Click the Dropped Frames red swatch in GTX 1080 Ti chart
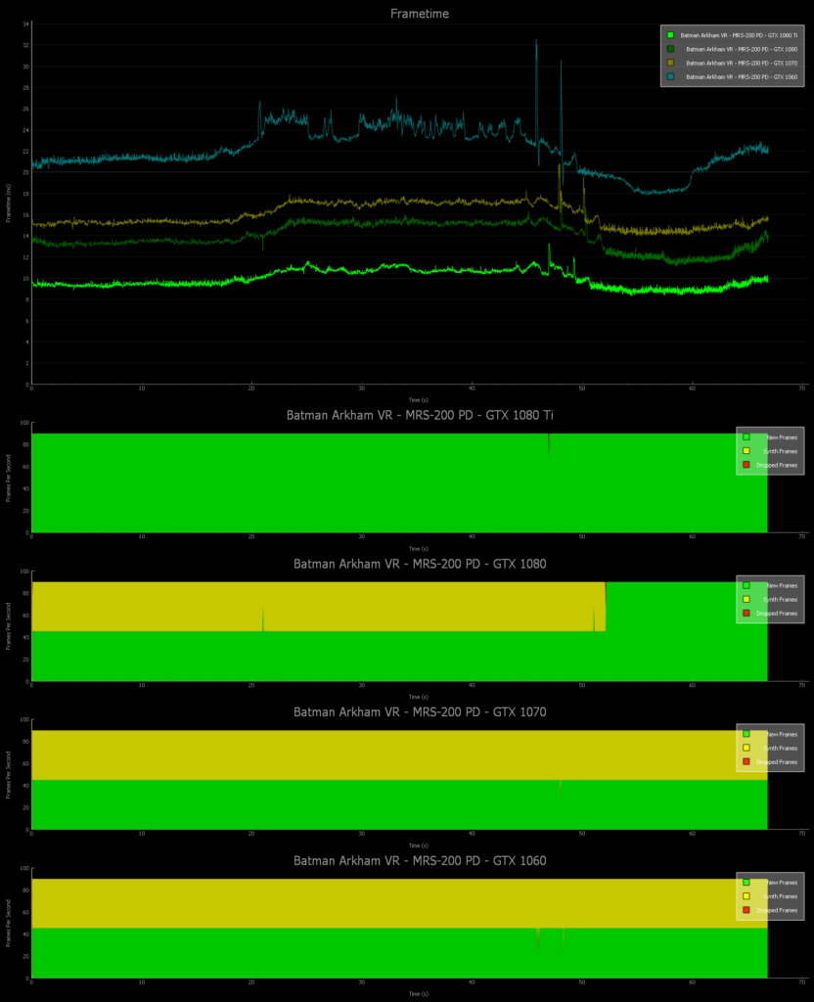Screen dimensions: 814x1002 tap(746, 465)
